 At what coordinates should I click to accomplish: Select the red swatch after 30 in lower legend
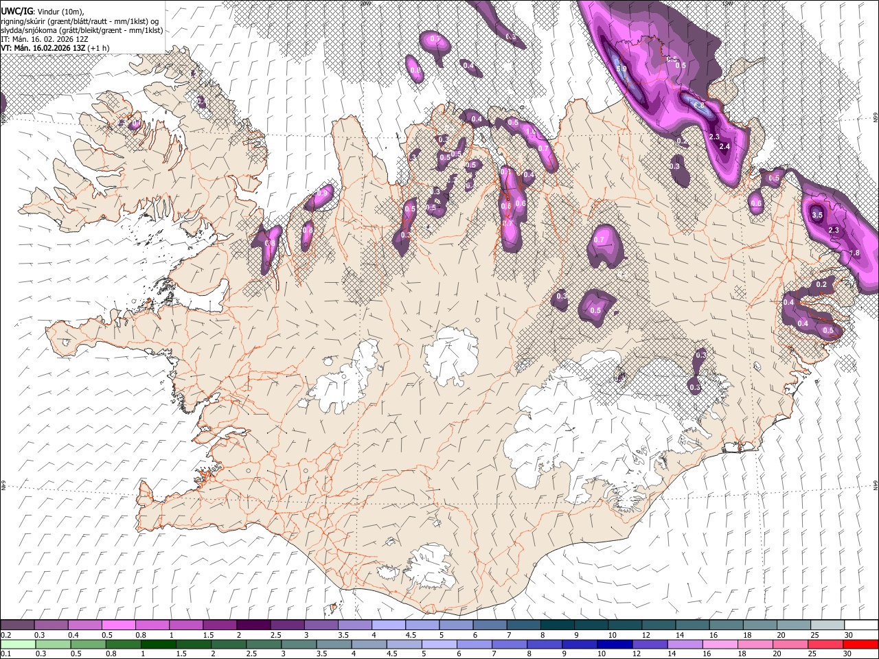click(860, 644)
